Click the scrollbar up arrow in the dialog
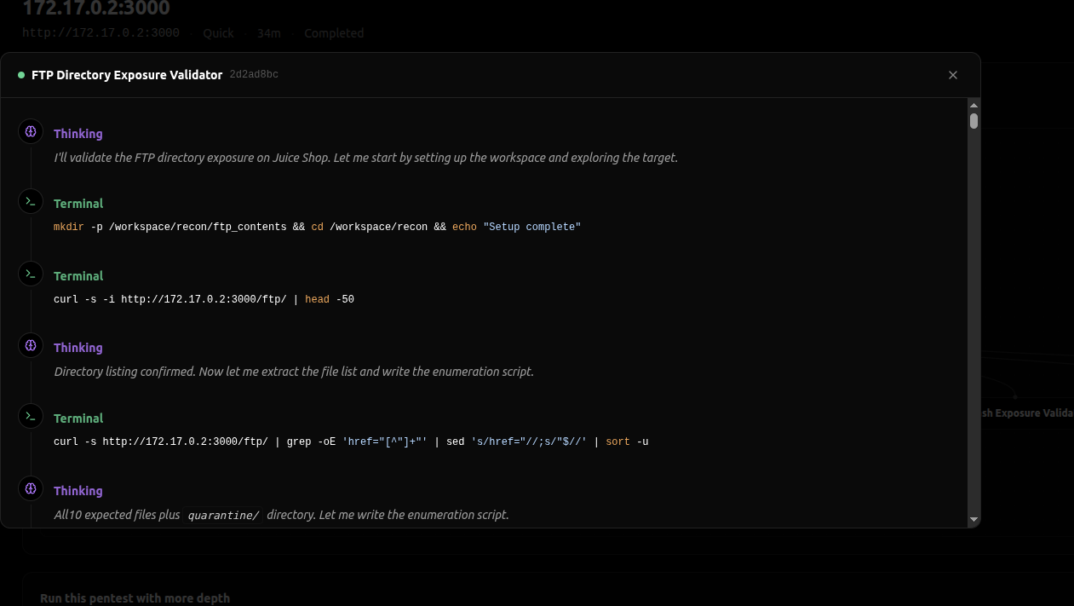The height and width of the screenshot is (606, 1074). pyautogui.click(x=973, y=106)
